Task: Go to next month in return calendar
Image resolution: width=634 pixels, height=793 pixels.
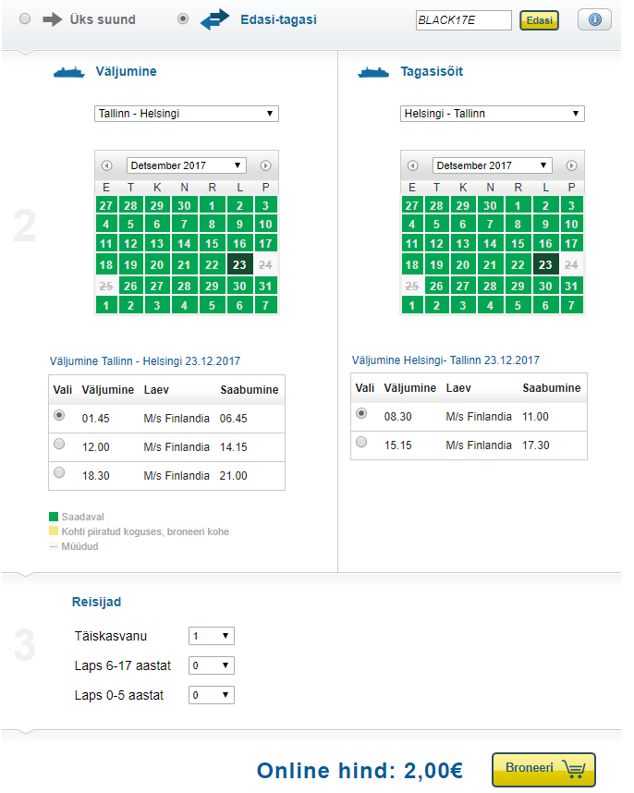Action: [572, 165]
